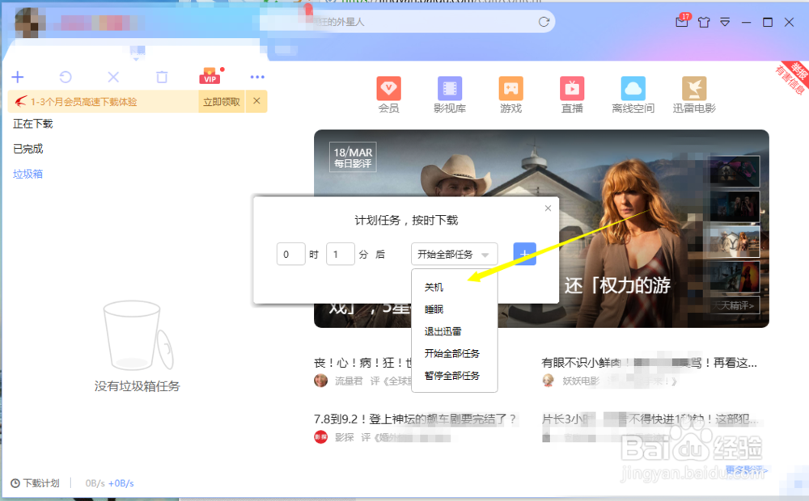Image resolution: width=809 pixels, height=501 pixels.
Task: Open the message inbox icon showing 17 notifications
Action: click(682, 22)
